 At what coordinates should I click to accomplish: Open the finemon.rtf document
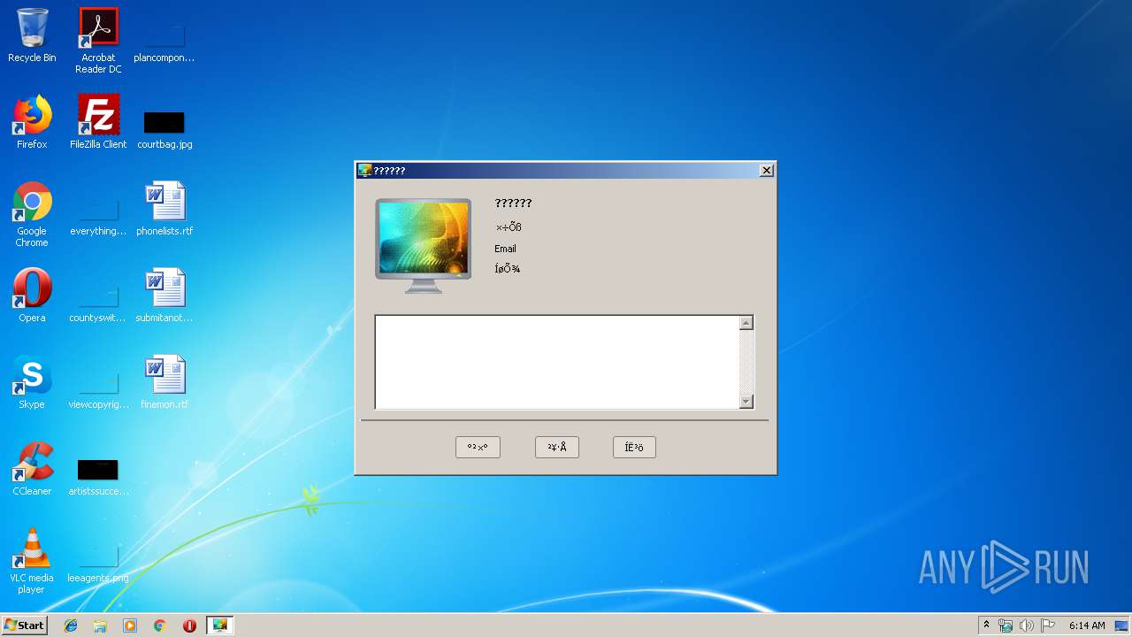(164, 382)
